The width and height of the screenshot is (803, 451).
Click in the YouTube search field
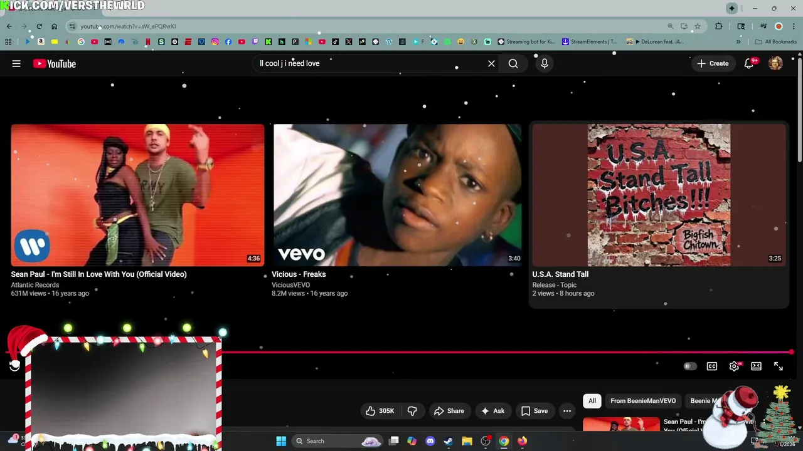point(370,63)
